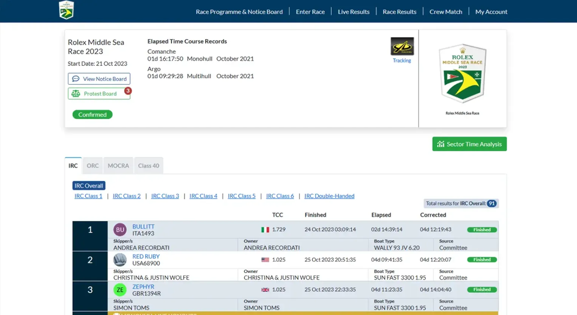Click the green Confirmed status badge
The height and width of the screenshot is (315, 577).
[x=92, y=115]
